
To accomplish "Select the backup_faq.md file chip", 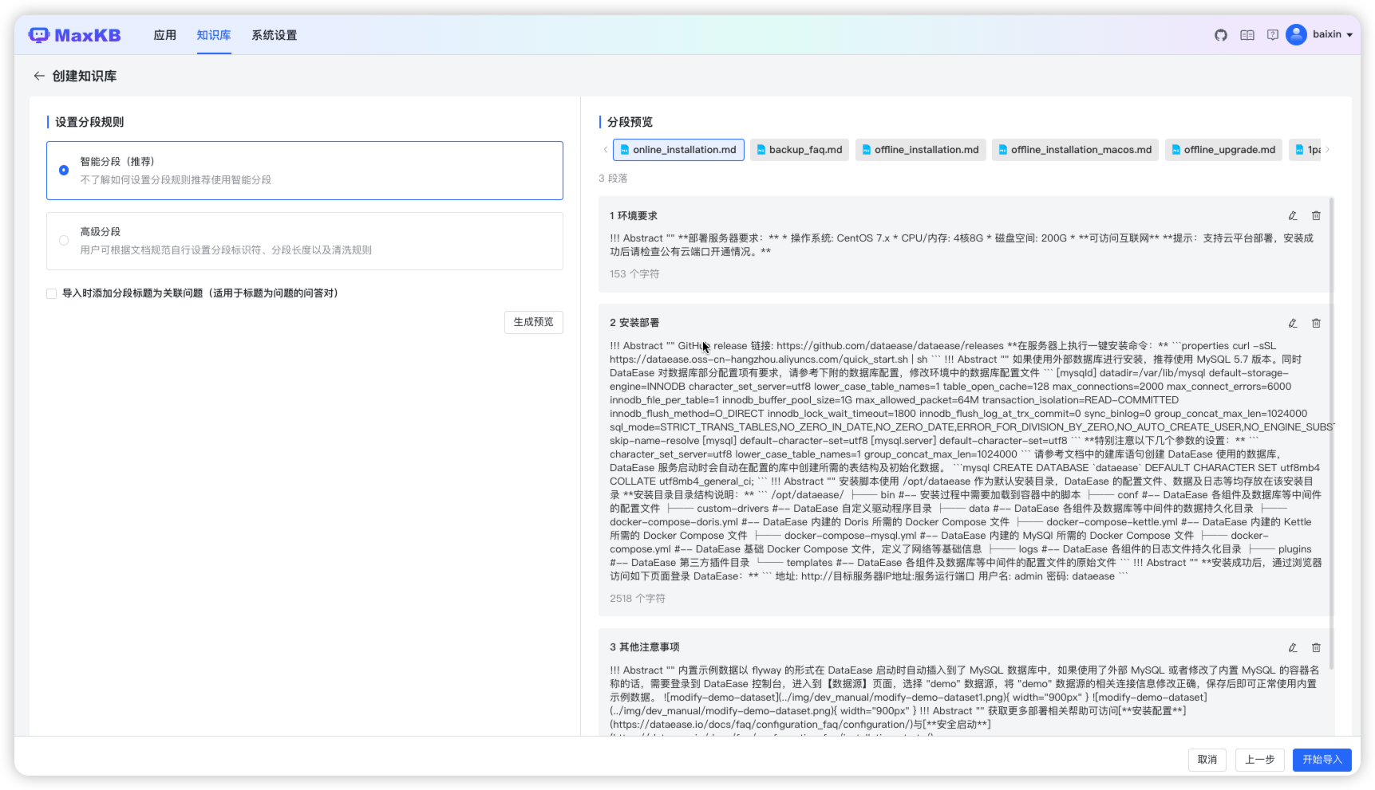I will pos(799,149).
